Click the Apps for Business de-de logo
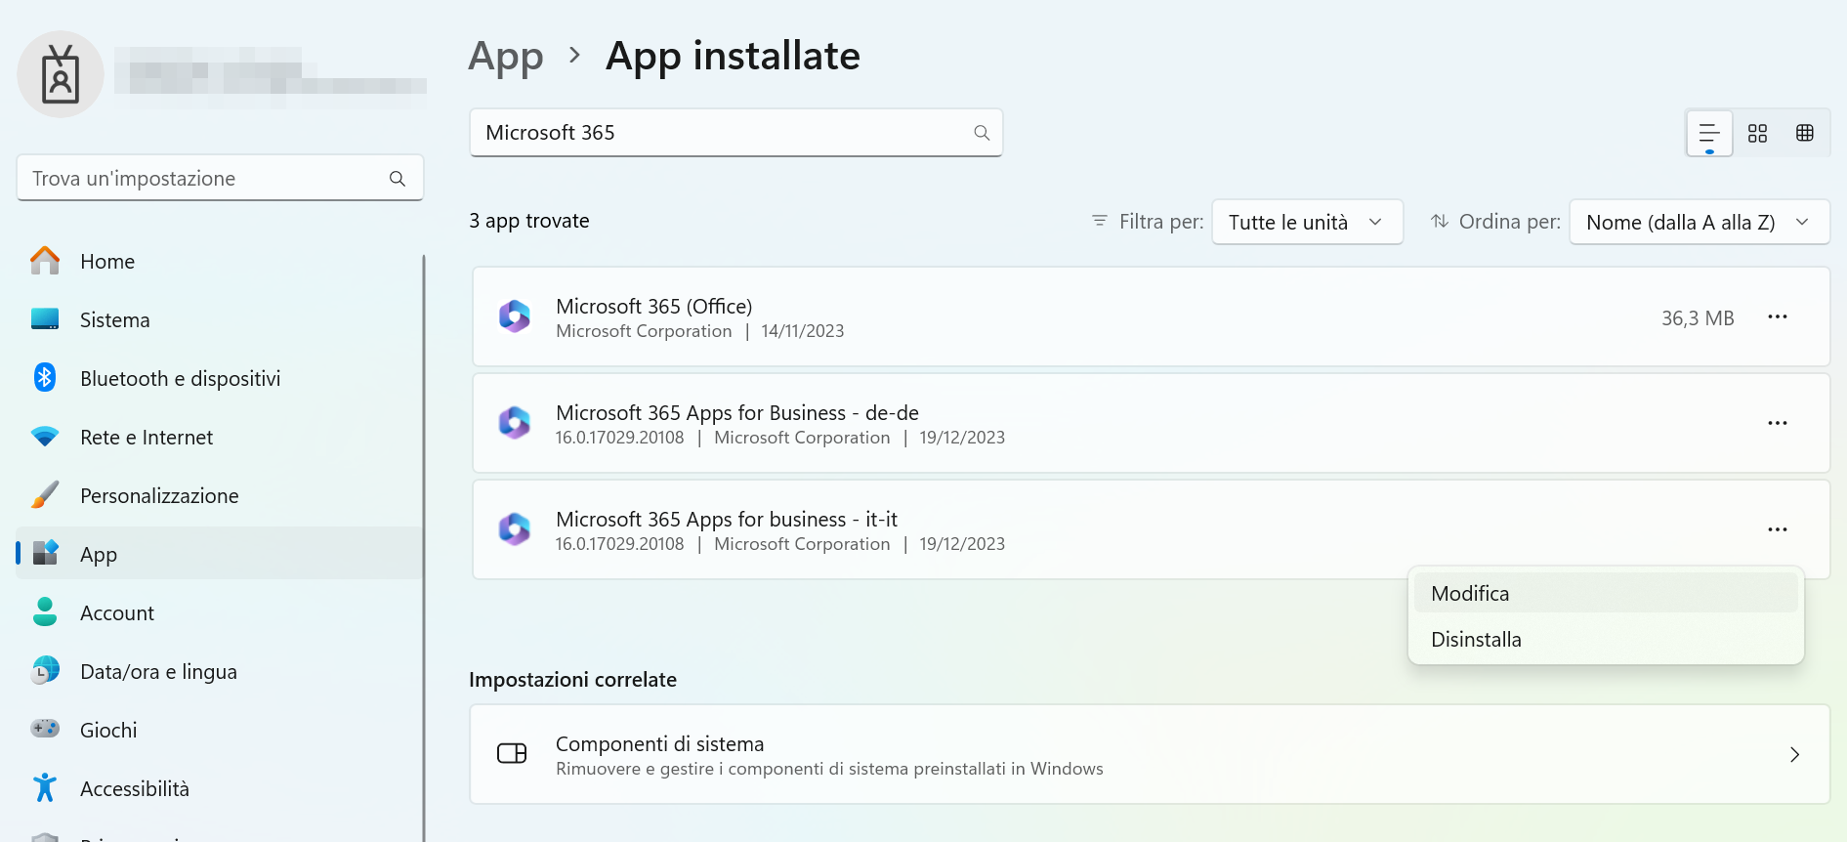 [x=515, y=423]
